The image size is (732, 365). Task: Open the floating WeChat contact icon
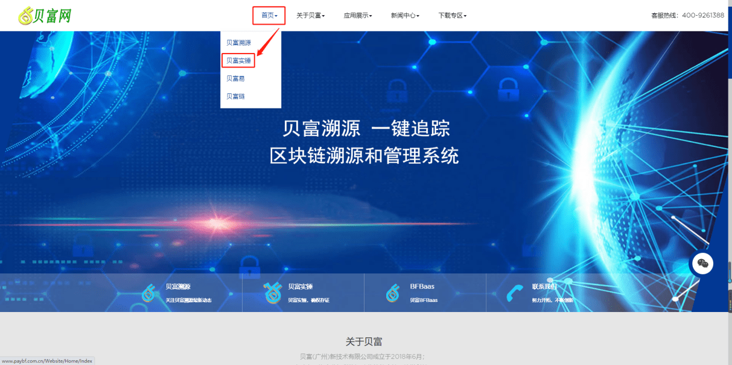pos(702,263)
